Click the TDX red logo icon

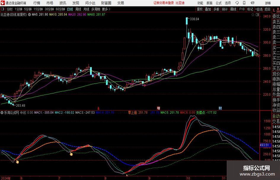3,3
